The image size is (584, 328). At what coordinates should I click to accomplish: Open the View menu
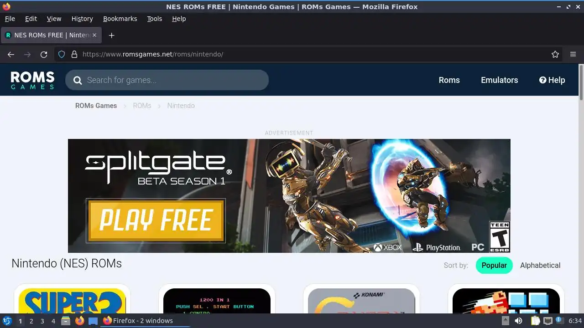tap(54, 19)
